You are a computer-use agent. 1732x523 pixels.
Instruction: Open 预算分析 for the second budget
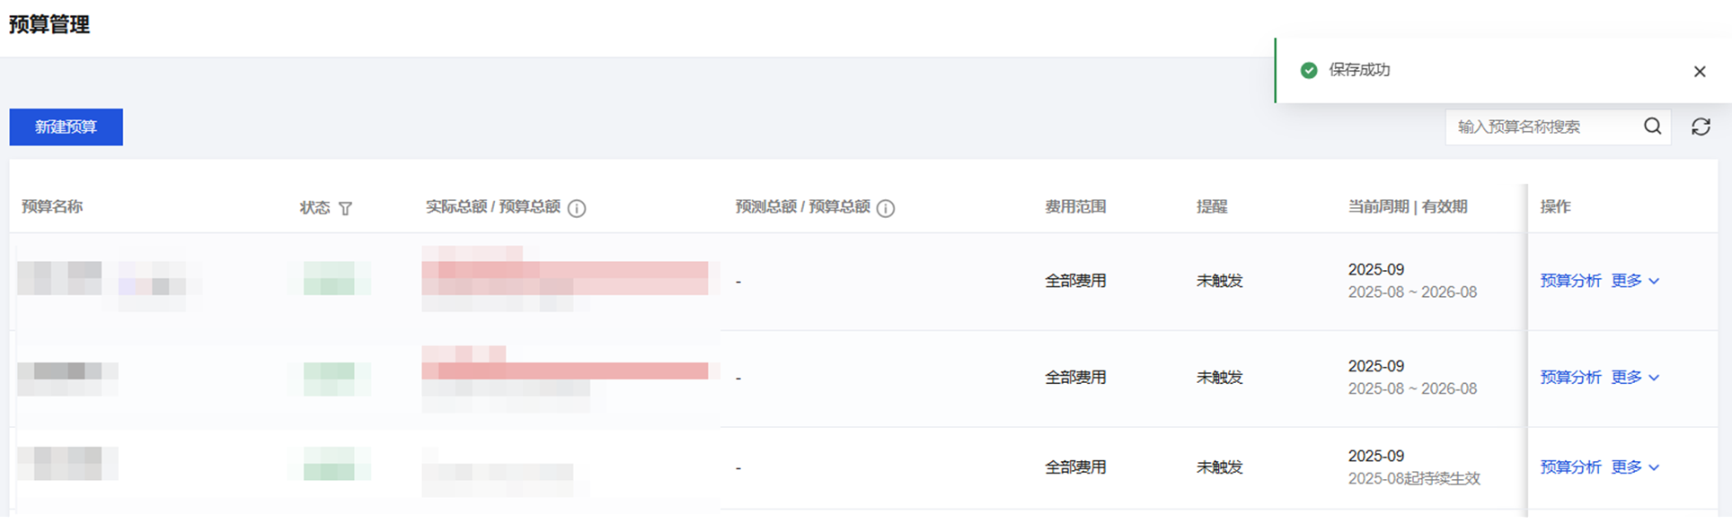pyautogui.click(x=1570, y=378)
